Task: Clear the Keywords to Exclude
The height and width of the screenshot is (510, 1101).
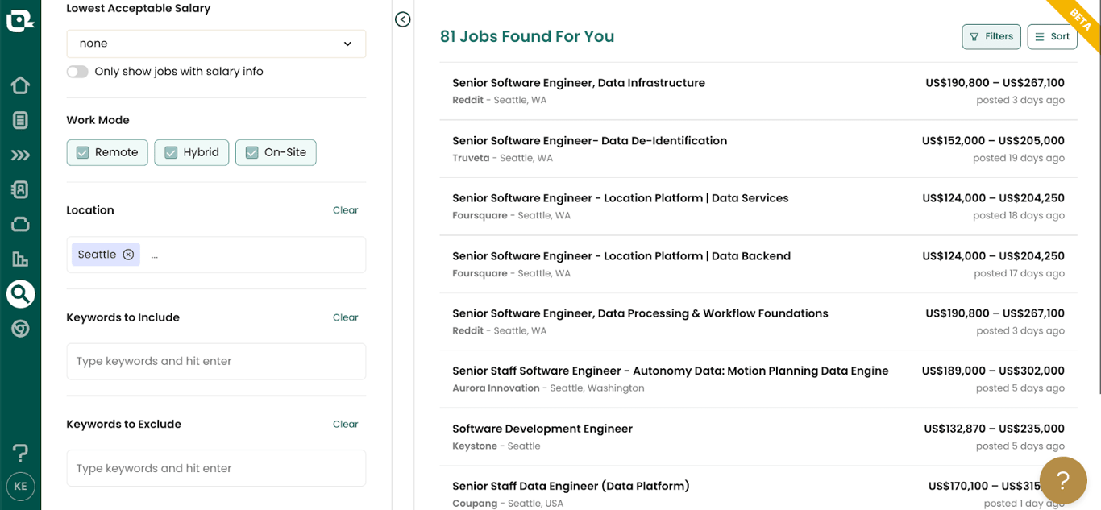Action: (345, 424)
